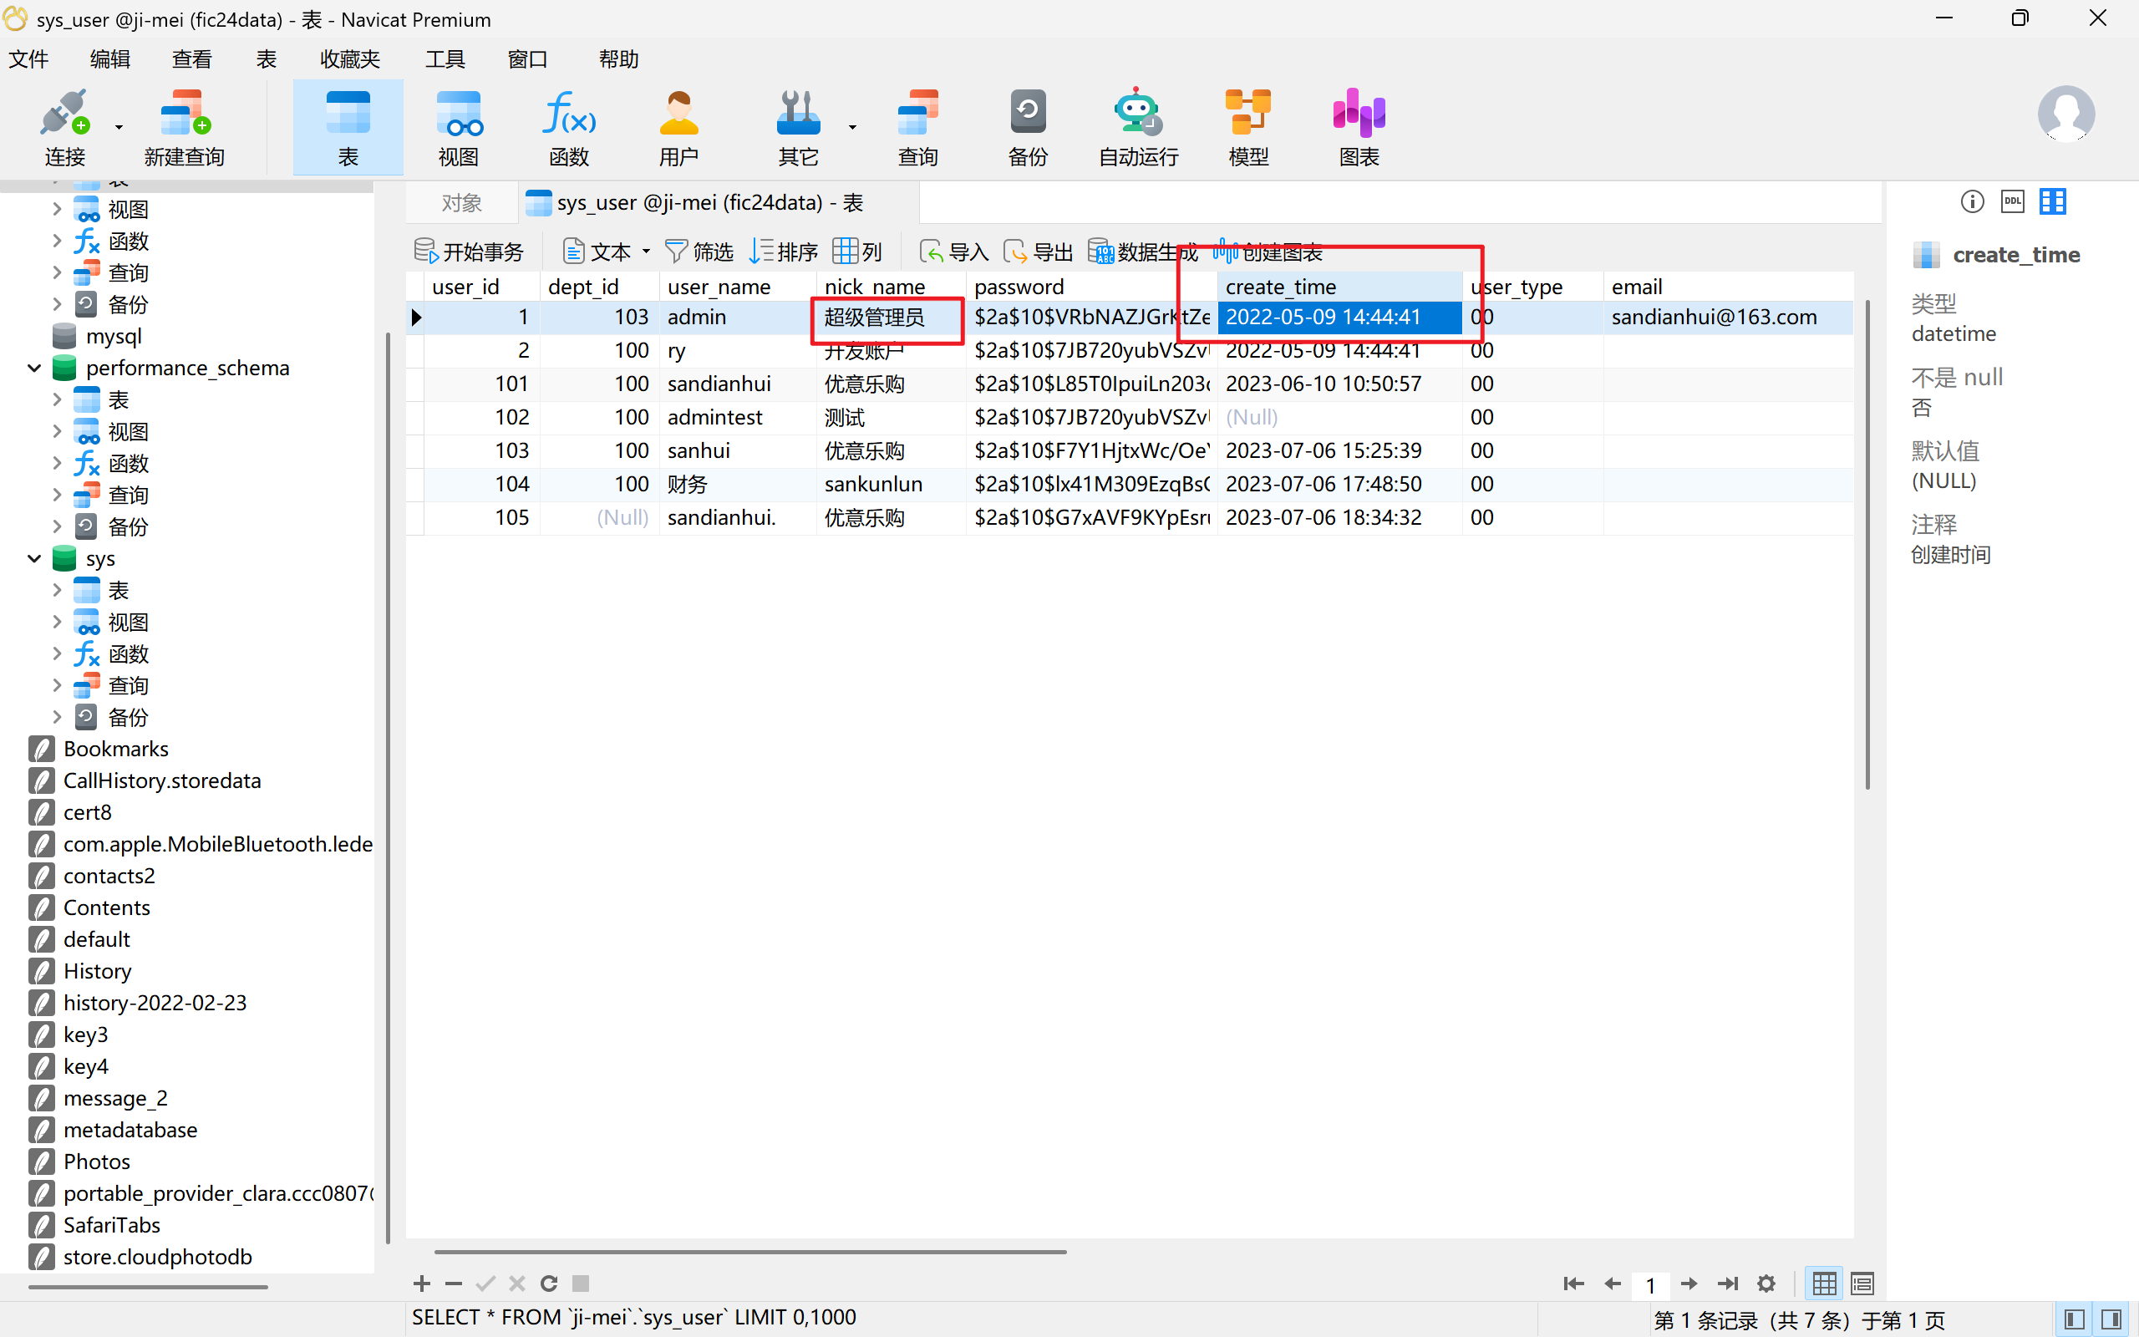
Task: Collapse the performance_schema database node
Action: (34, 368)
